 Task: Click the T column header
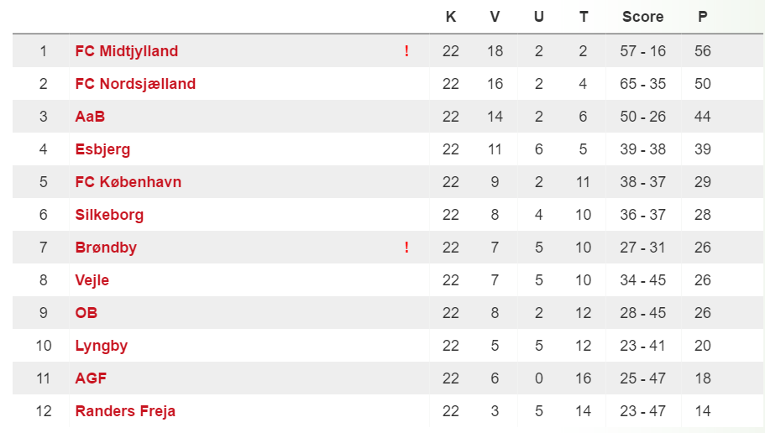[584, 17]
